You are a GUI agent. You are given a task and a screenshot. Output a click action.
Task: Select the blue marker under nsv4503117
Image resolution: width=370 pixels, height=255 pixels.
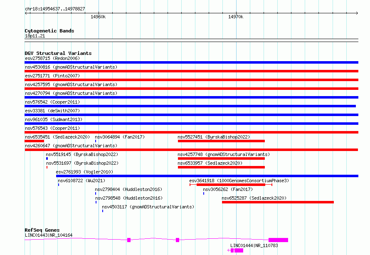(103, 211)
